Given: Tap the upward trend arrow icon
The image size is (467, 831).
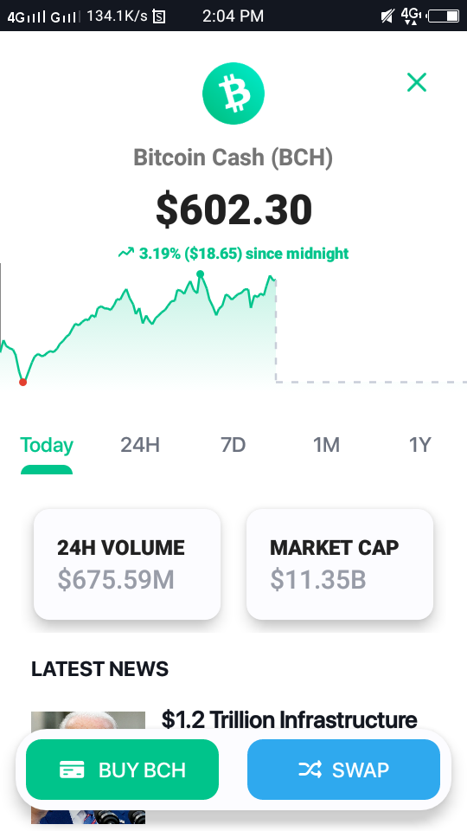Looking at the screenshot, I should pos(126,253).
